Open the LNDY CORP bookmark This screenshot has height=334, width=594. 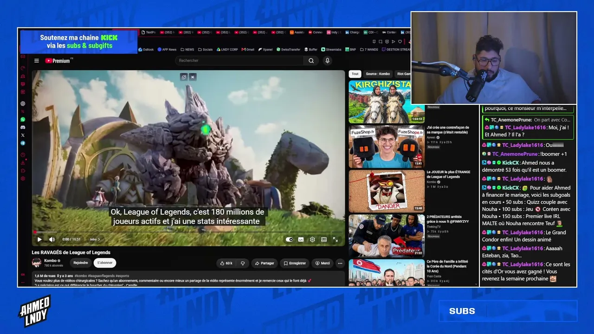click(227, 50)
